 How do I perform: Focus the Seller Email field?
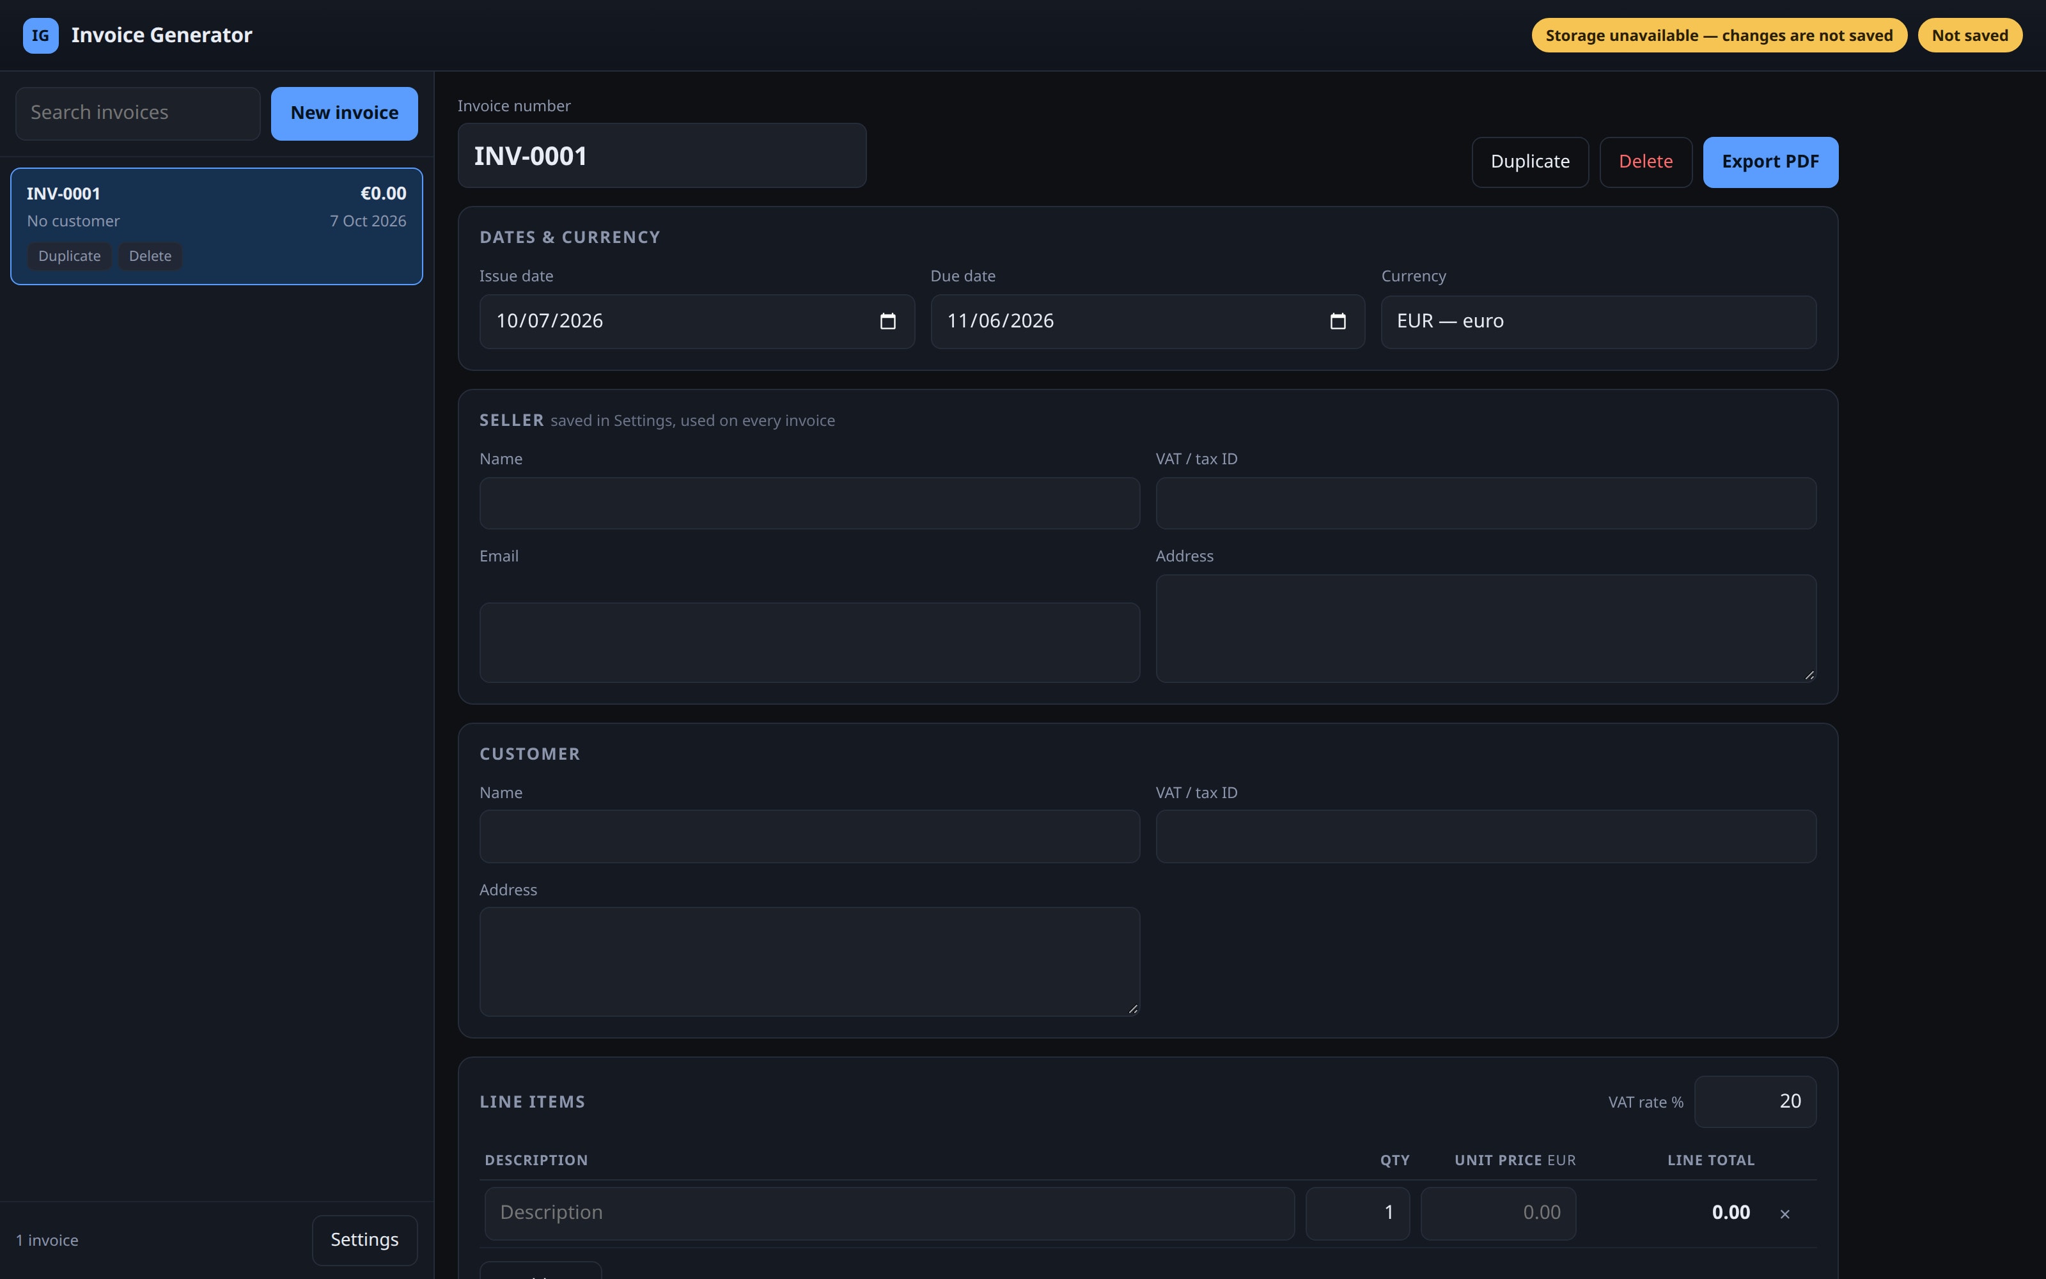809,642
